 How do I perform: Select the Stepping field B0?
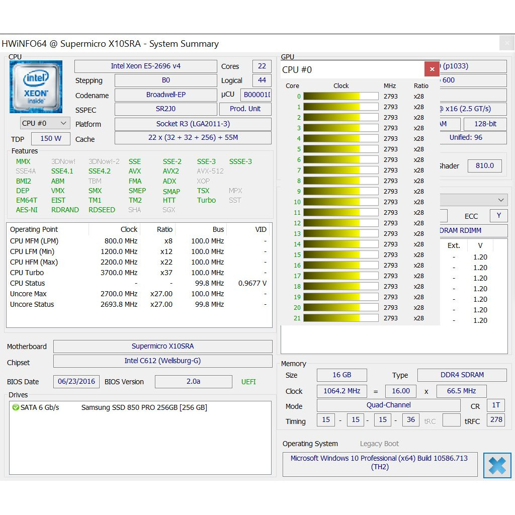pos(166,80)
